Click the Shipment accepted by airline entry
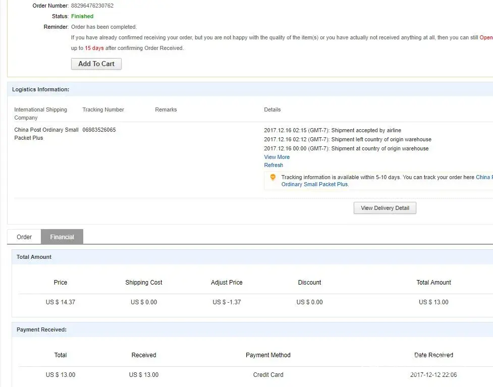 pyautogui.click(x=333, y=130)
